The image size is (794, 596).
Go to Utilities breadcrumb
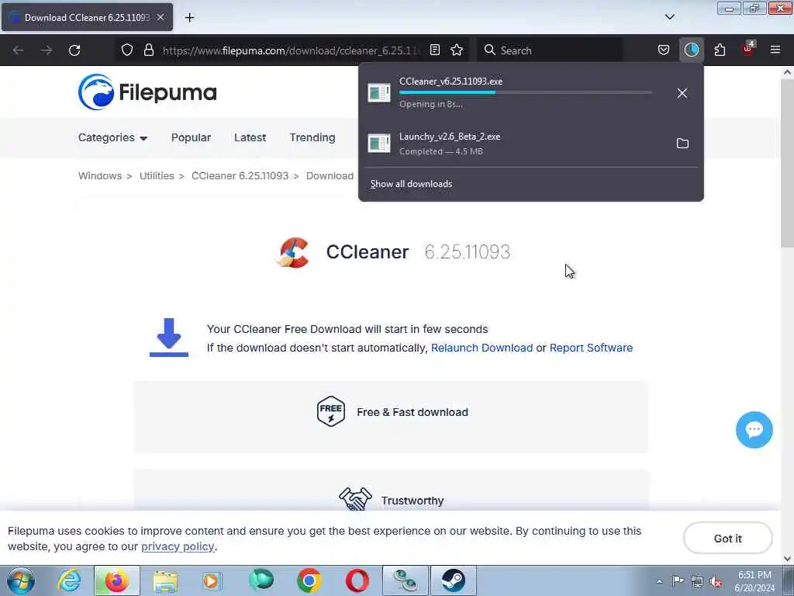pyautogui.click(x=157, y=176)
